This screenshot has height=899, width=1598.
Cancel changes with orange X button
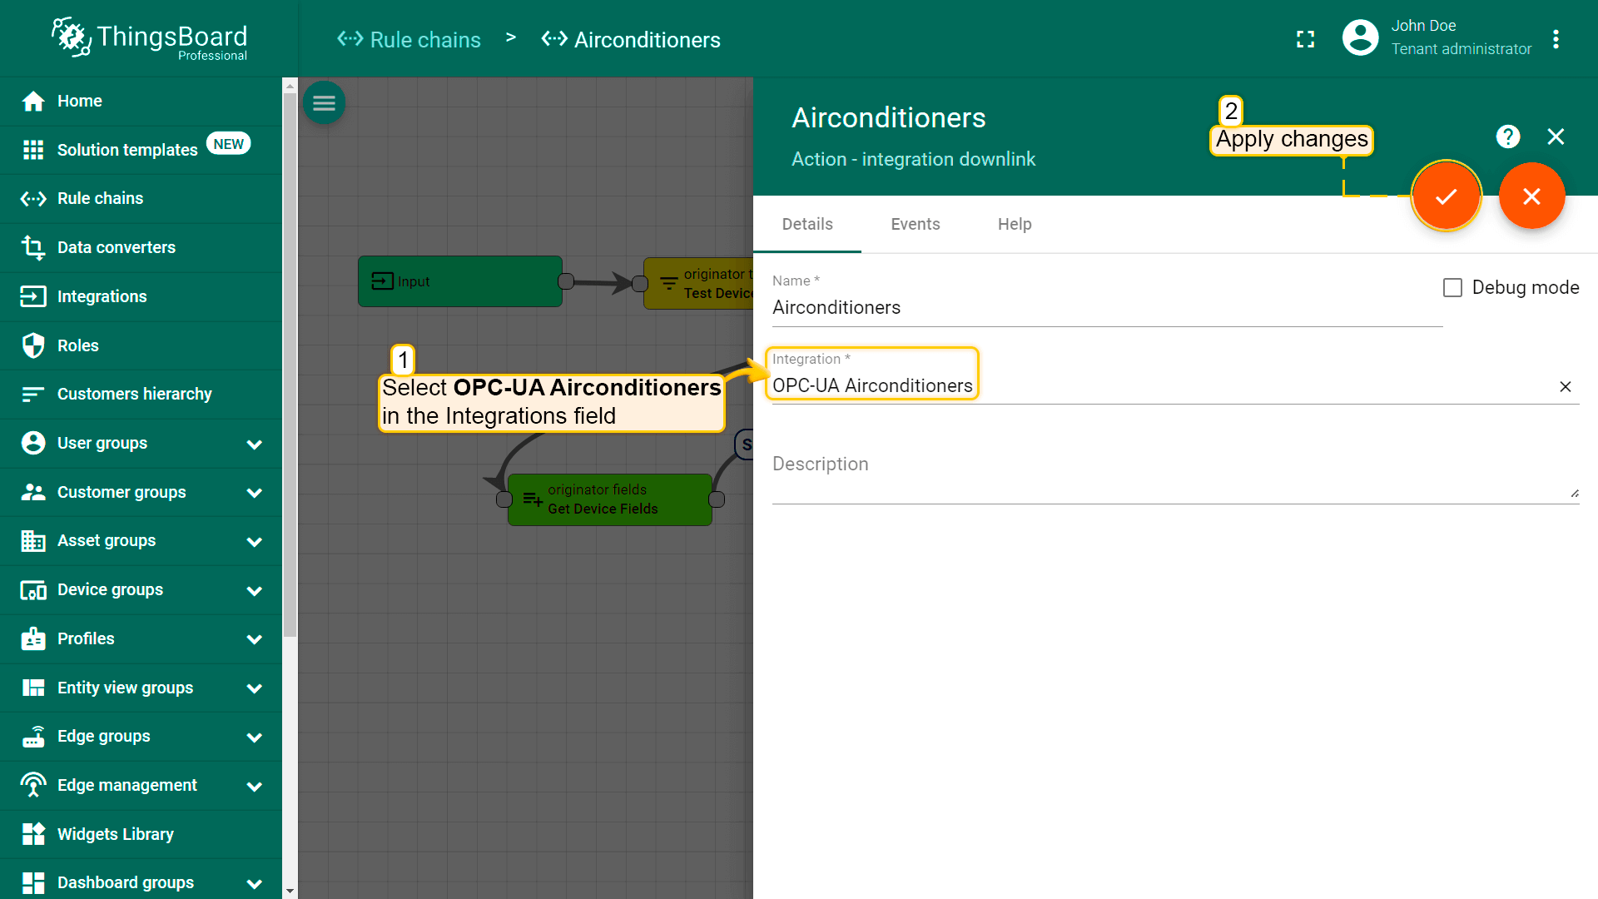[1531, 196]
